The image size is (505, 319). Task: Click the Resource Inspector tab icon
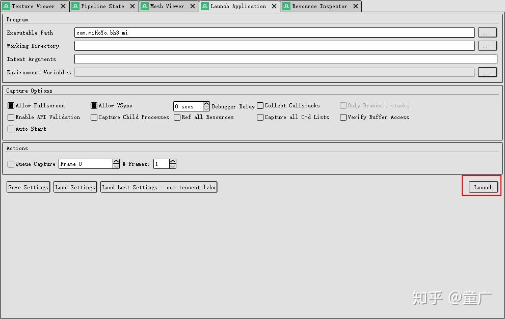pos(286,6)
